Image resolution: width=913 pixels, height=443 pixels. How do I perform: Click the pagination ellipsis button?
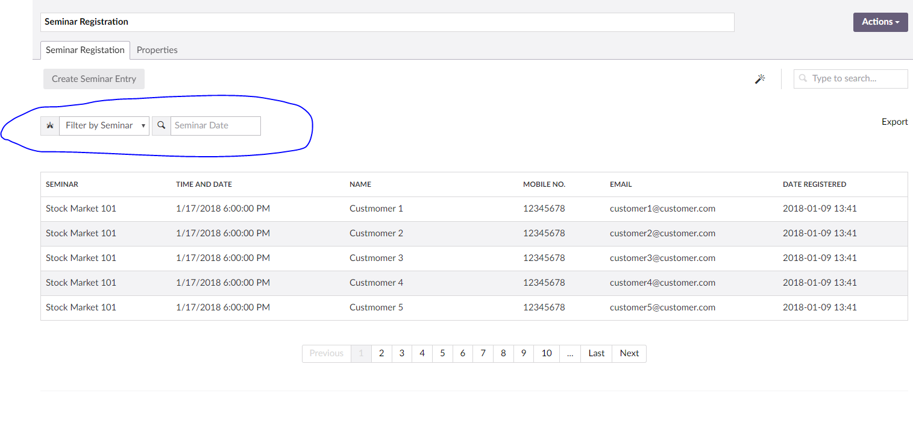tap(570, 353)
